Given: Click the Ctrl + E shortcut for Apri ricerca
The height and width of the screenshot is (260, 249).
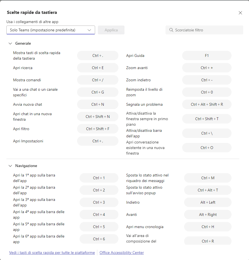Looking at the screenshot, I should pyautogui.click(x=98, y=68).
